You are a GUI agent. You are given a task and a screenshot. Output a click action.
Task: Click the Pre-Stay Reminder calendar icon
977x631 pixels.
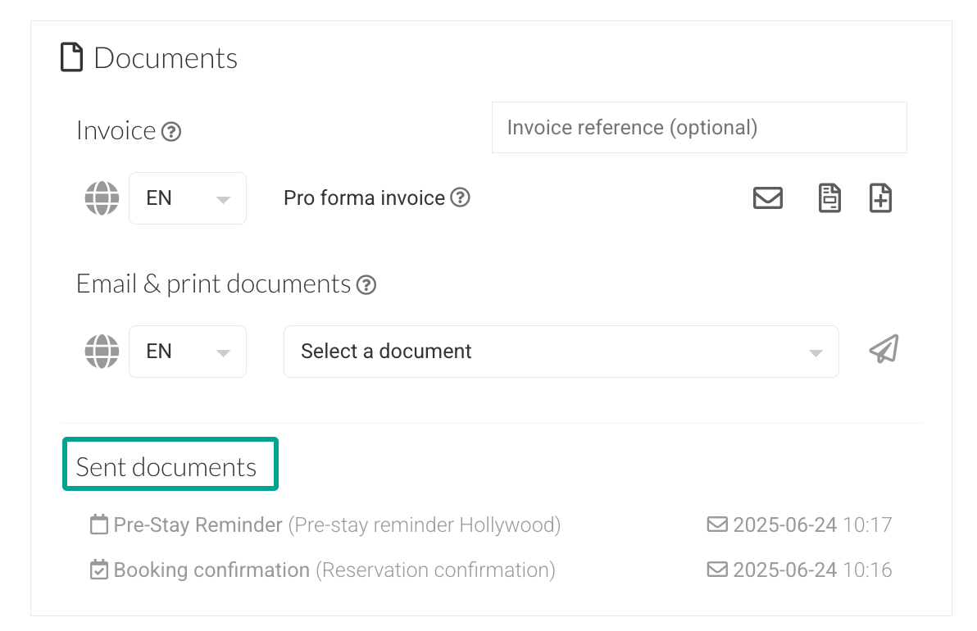[x=99, y=524]
